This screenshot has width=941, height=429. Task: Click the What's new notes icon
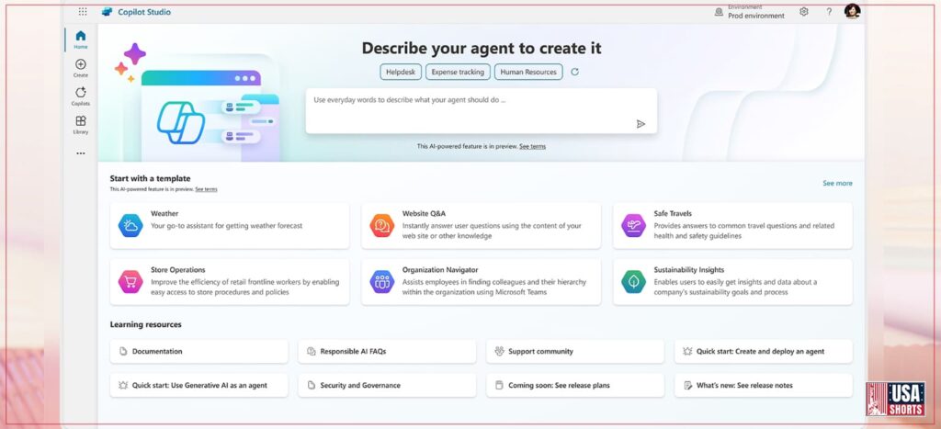(x=687, y=385)
